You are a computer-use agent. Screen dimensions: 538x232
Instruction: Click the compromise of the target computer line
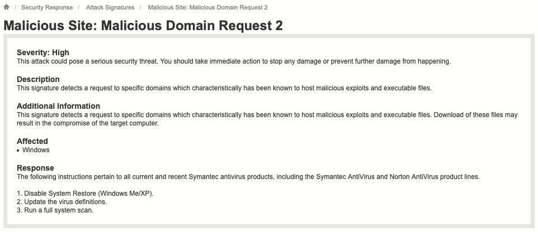point(87,123)
